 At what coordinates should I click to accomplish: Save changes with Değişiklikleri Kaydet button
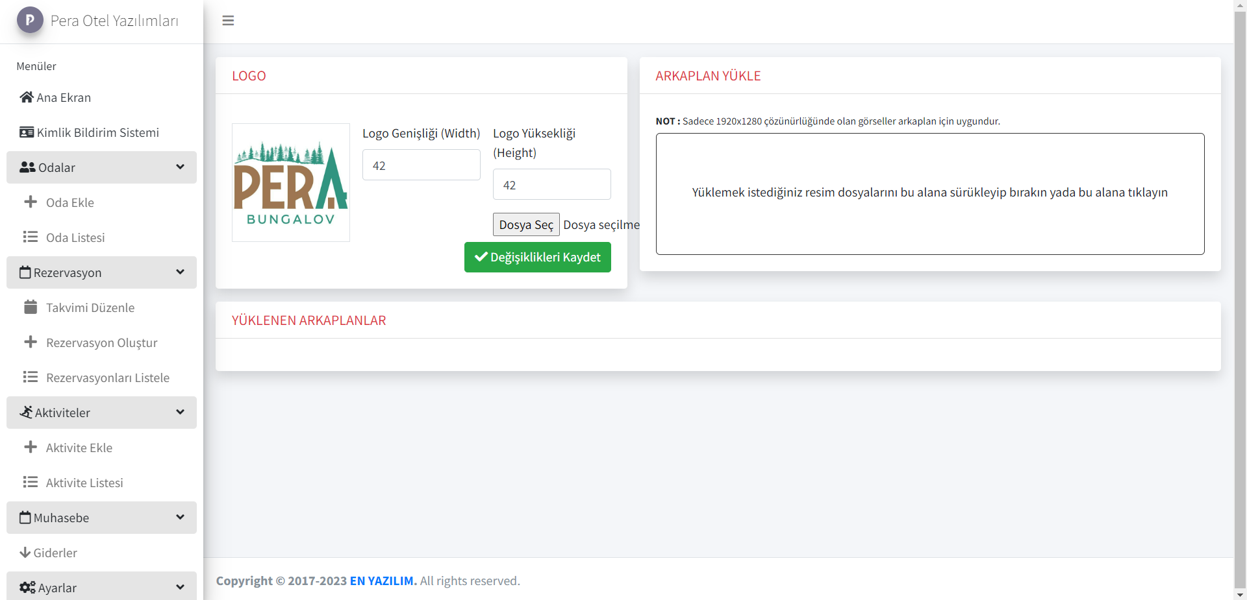(x=537, y=258)
